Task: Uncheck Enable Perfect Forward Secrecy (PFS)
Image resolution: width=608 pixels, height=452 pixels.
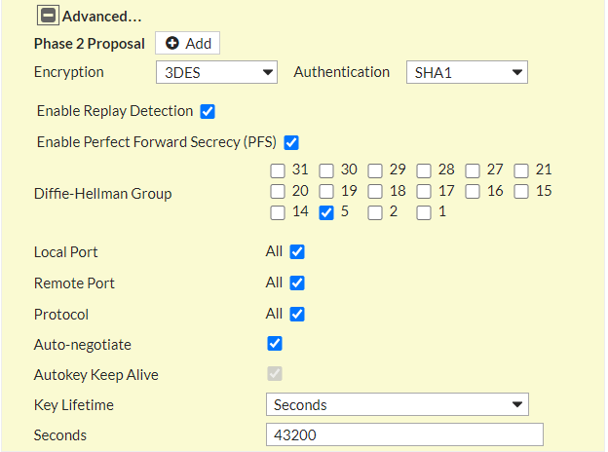Action: (x=291, y=142)
